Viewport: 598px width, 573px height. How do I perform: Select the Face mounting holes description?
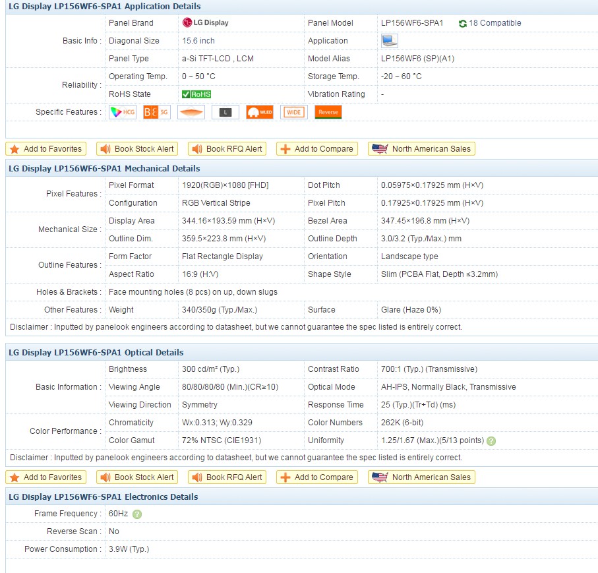193,292
